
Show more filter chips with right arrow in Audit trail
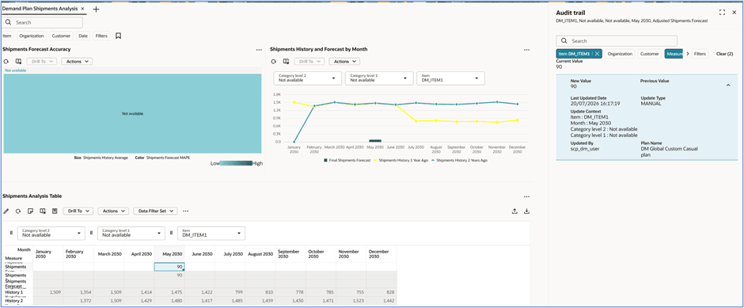click(688, 54)
